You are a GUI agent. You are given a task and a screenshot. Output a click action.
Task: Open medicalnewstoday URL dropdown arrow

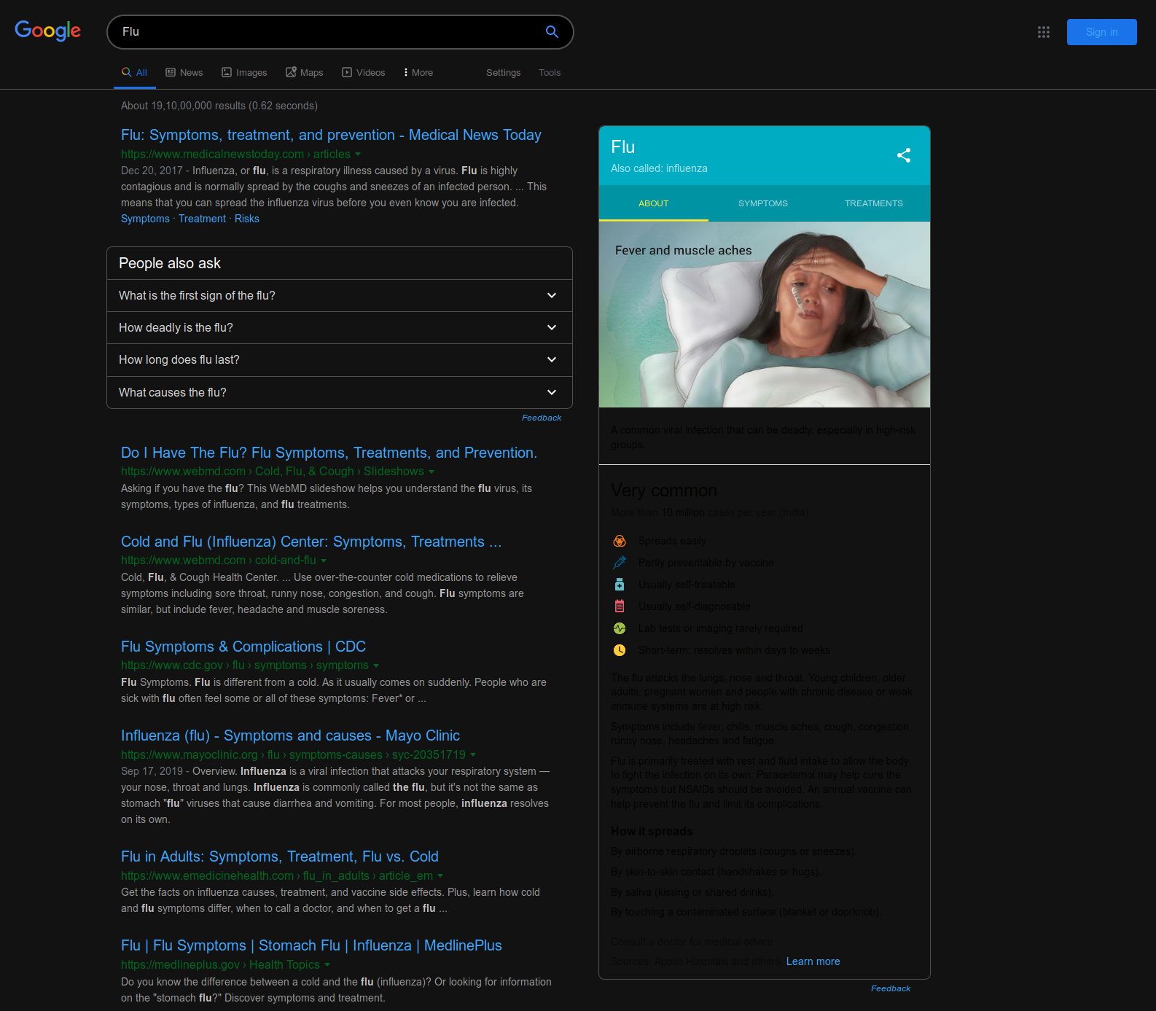[358, 155]
